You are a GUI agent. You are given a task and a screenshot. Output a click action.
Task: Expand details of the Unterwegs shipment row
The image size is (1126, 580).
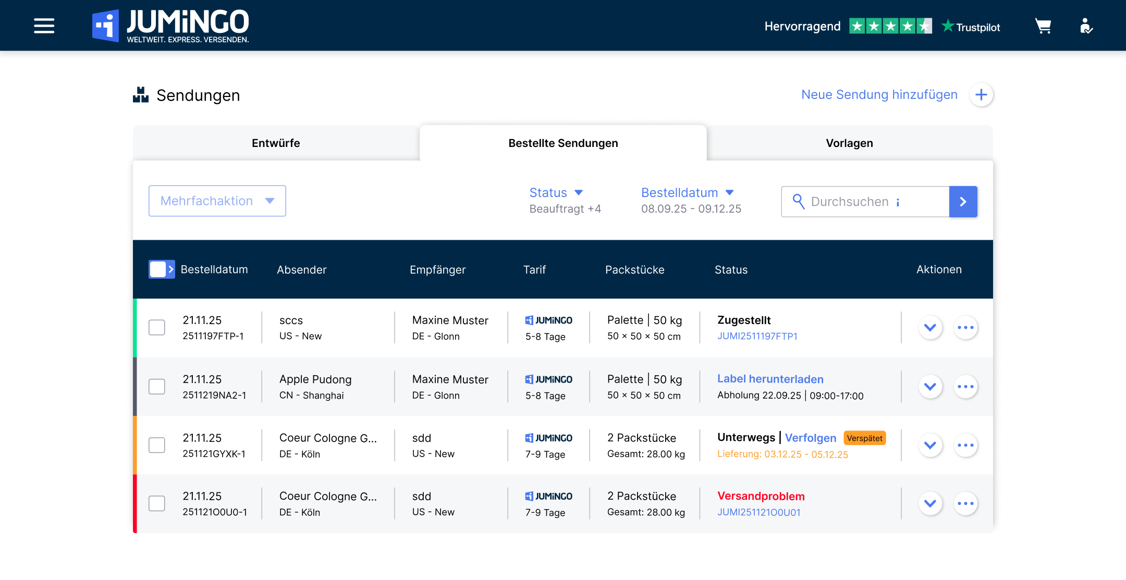tap(930, 445)
